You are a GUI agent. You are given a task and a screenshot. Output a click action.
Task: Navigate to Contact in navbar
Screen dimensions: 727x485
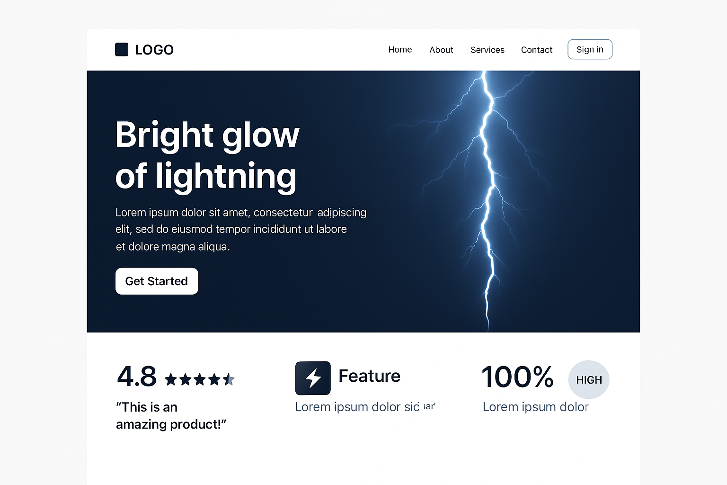pos(536,50)
